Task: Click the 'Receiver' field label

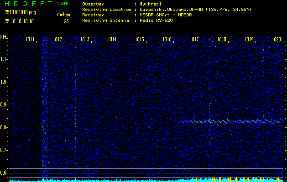Action: tap(93, 15)
